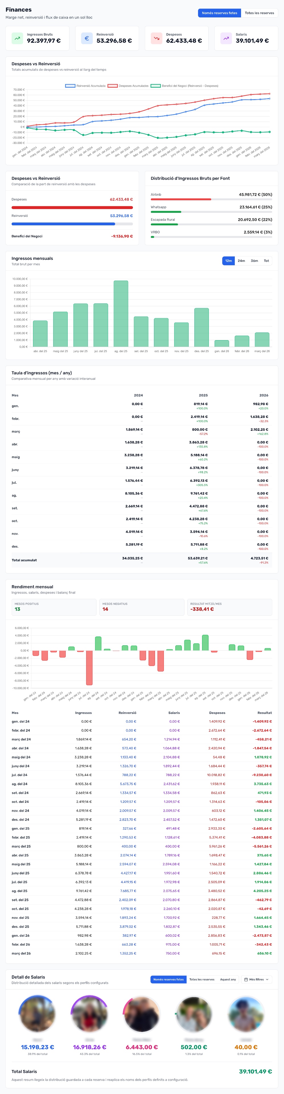Viewport: 284px width, 1094px height.
Task: Click the euro icon on Reinversió card
Action: (87, 38)
